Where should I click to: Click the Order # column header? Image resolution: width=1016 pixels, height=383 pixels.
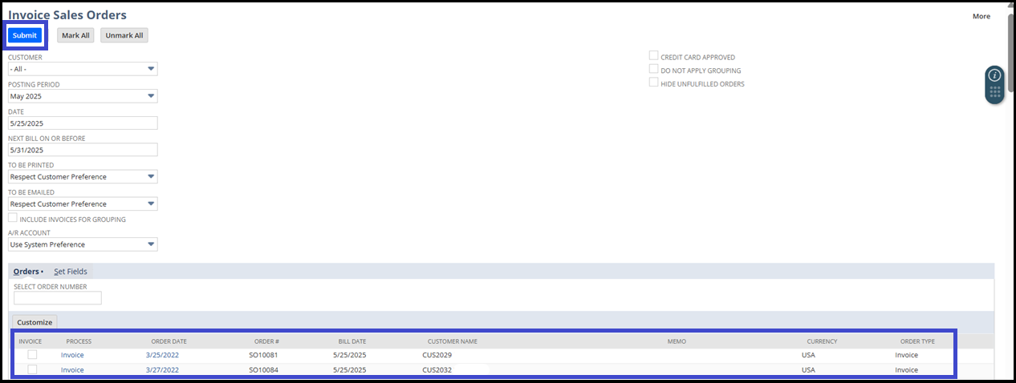[x=266, y=341]
